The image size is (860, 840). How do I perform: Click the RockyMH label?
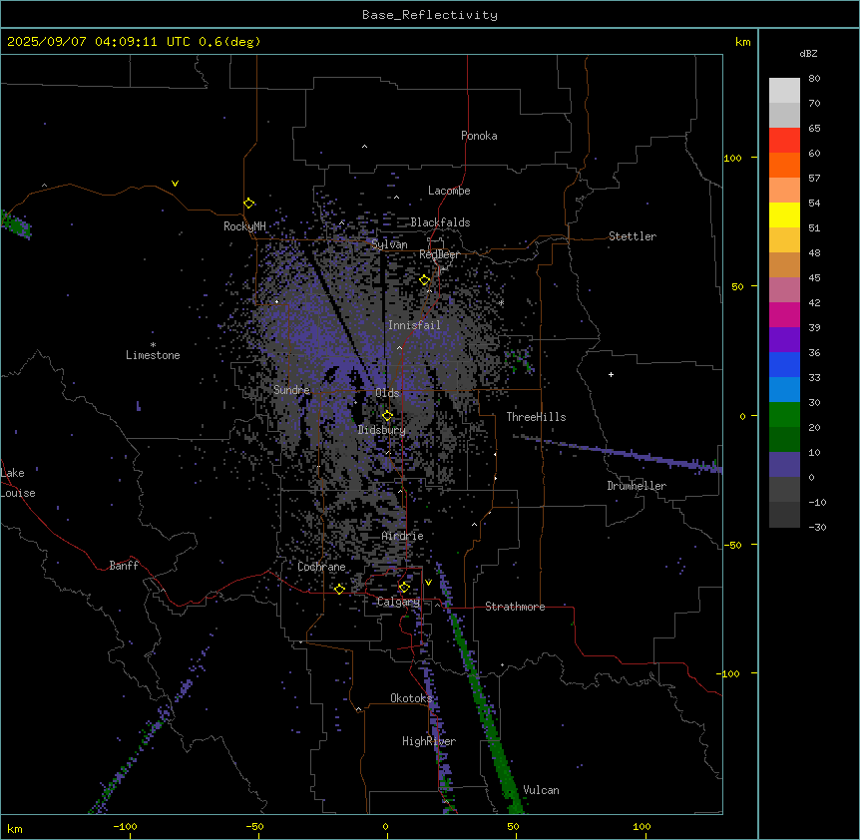244,226
